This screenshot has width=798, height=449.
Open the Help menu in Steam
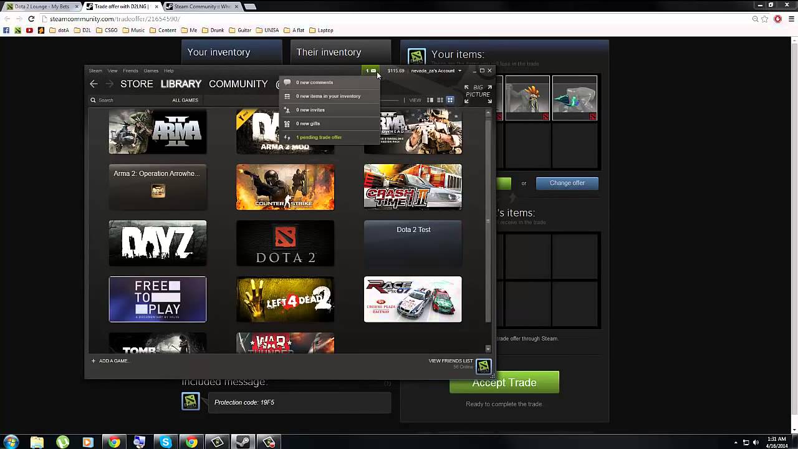coord(169,70)
